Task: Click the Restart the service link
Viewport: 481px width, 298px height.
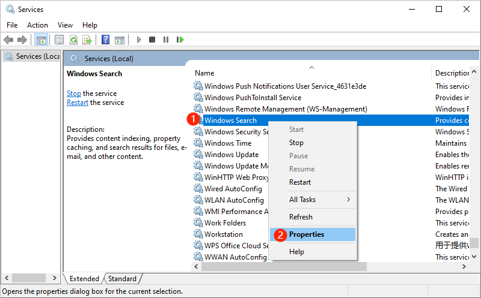Action: pyautogui.click(x=78, y=103)
